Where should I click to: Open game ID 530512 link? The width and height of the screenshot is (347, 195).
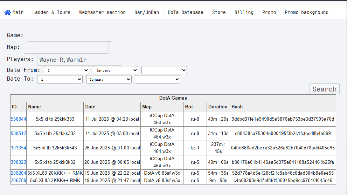click(18, 133)
